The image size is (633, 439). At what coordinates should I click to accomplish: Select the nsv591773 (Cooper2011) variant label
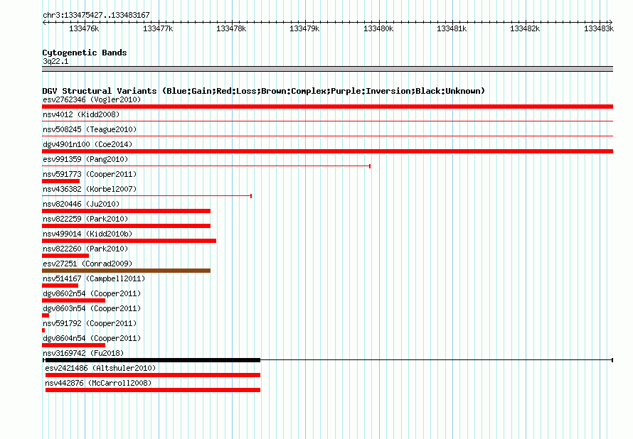[90, 174]
